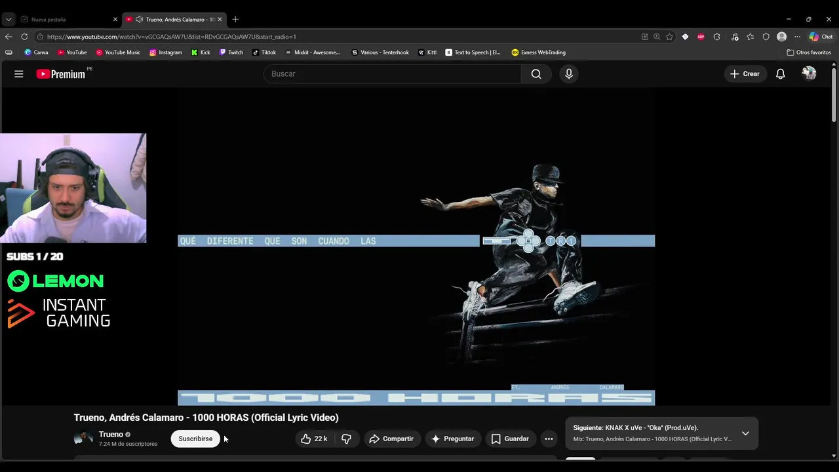Screen dimensions: 839x472
Task: Open Mixkit bookmark
Action: tap(312, 52)
